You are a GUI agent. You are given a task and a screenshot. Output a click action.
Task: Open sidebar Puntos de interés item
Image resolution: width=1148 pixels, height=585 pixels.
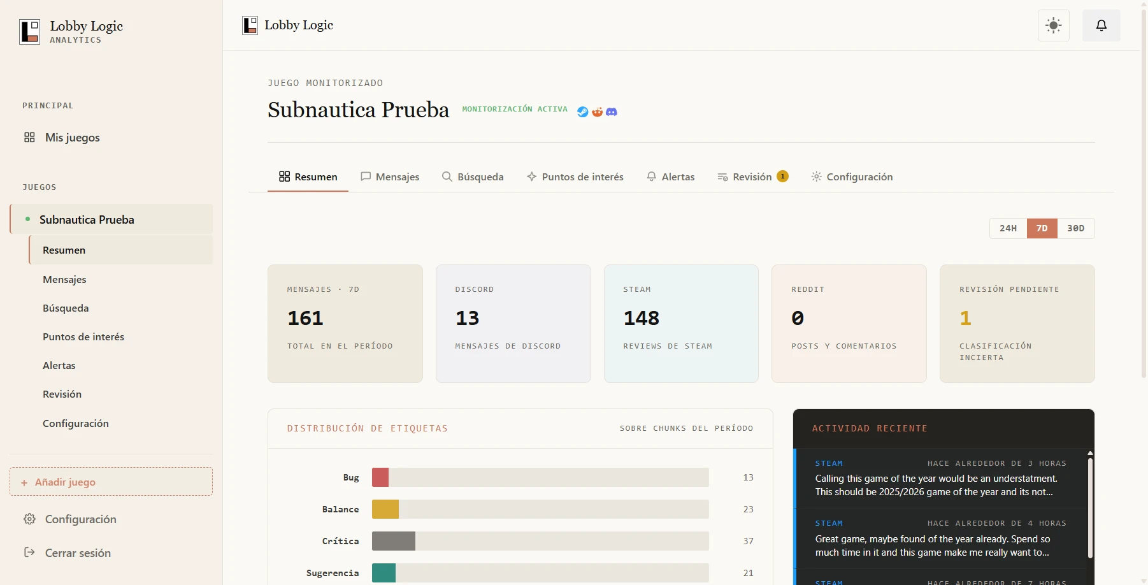pyautogui.click(x=121, y=336)
